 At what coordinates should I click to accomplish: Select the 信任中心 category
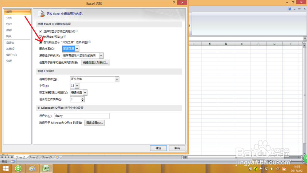17,55
